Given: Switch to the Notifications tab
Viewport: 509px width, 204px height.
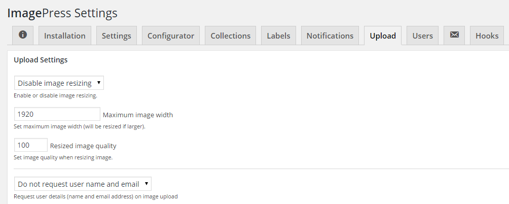Looking at the screenshot, I should point(330,36).
